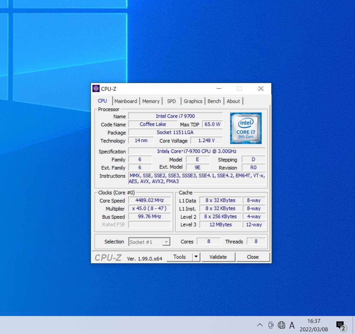Click the code name value 'Coffee Lake'
The height and width of the screenshot is (334, 355).
[153, 124]
